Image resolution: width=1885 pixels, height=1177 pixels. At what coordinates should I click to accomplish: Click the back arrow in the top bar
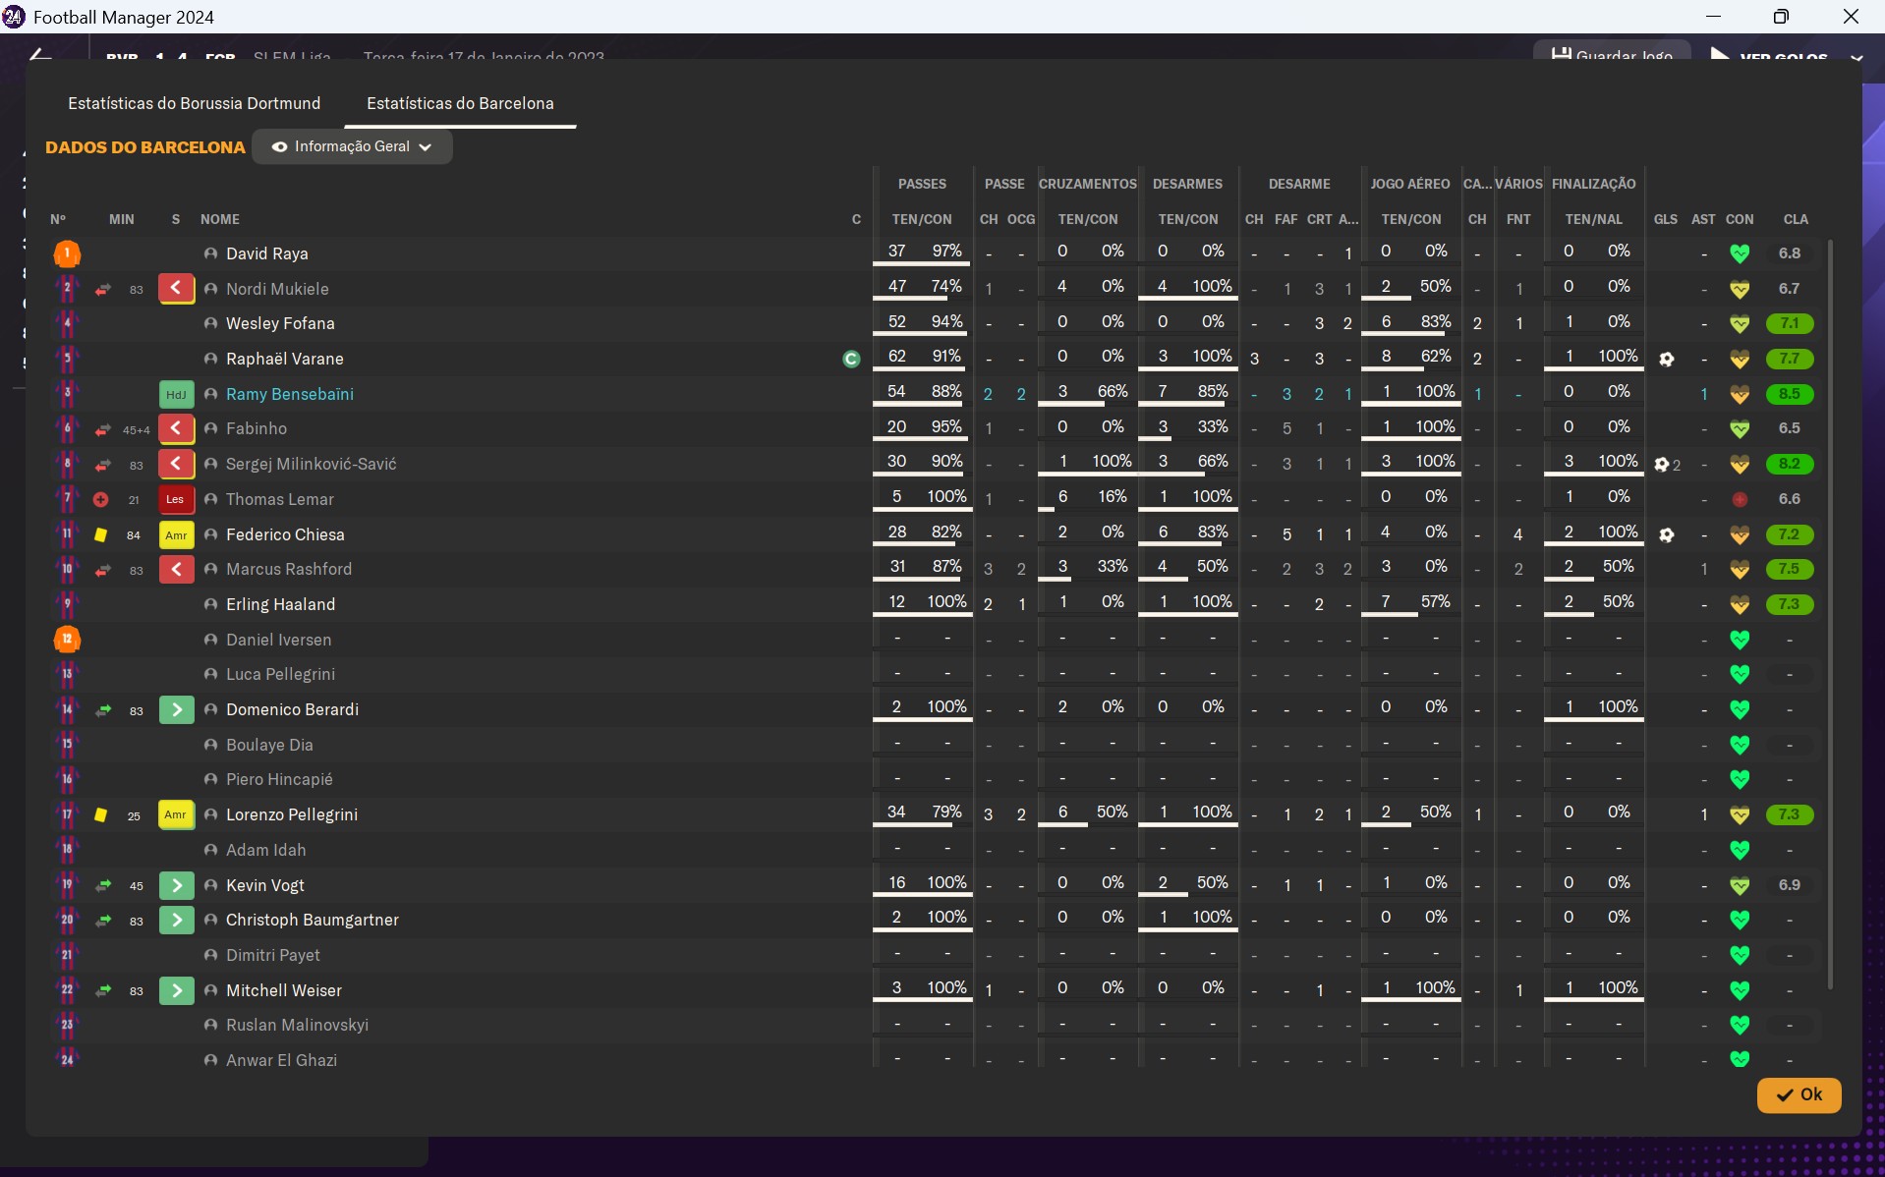click(x=40, y=53)
